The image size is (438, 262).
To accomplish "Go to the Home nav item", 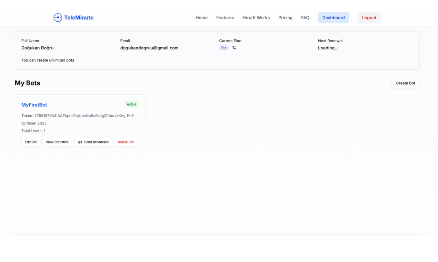I will coord(201,18).
